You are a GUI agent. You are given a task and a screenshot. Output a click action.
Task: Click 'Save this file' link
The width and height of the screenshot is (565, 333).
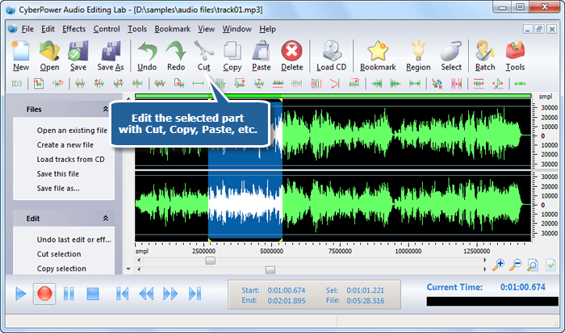(x=57, y=174)
